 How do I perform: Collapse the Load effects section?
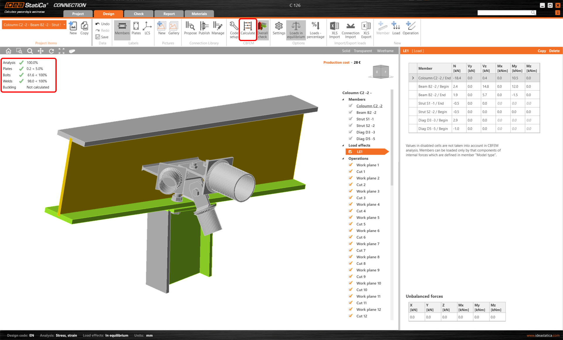click(343, 145)
